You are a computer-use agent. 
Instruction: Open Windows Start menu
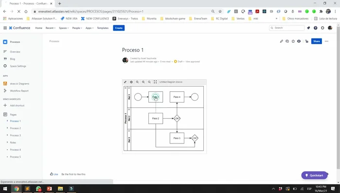(x=5, y=189)
